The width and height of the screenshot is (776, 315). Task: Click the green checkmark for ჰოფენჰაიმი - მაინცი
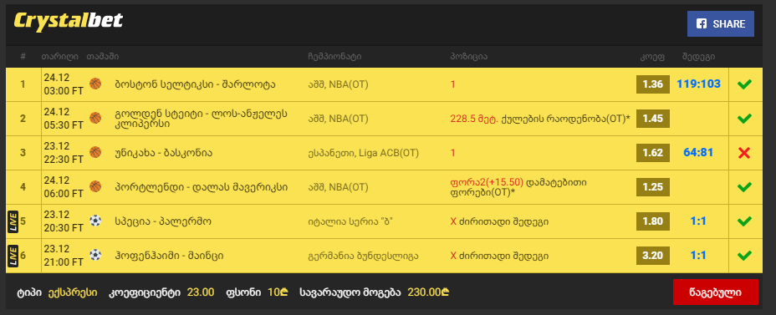point(744,256)
